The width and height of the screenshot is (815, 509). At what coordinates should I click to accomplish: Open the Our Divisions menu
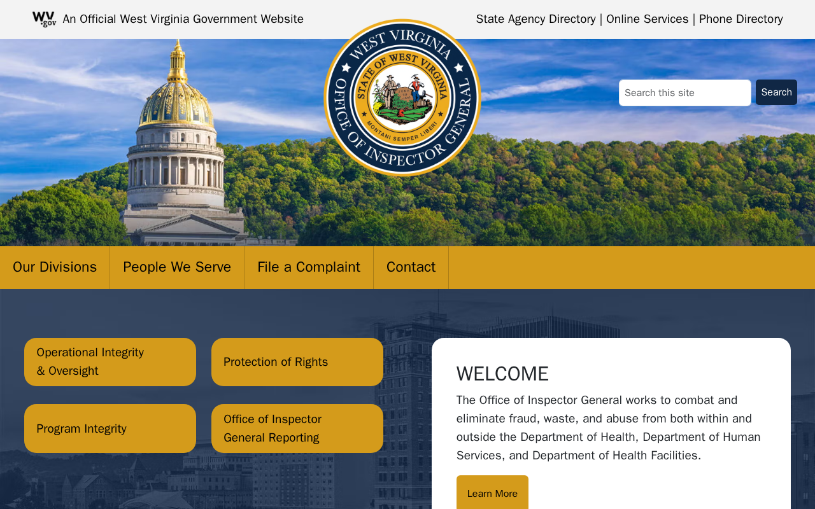coord(55,267)
